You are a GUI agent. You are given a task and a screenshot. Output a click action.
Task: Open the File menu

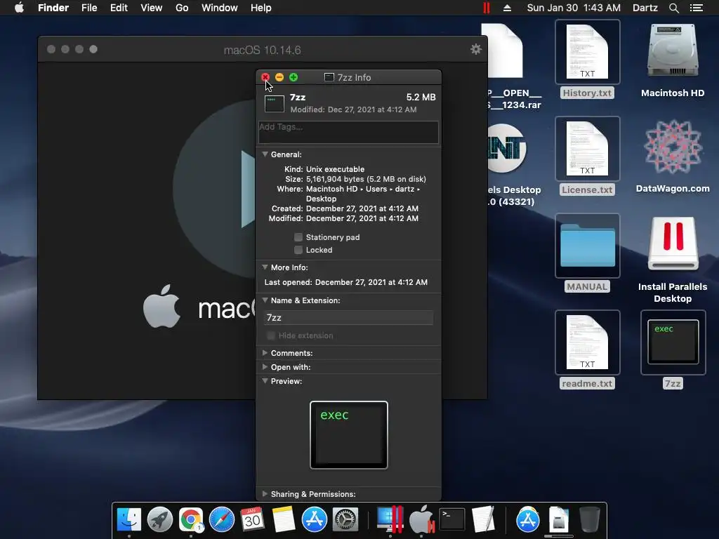click(x=89, y=8)
